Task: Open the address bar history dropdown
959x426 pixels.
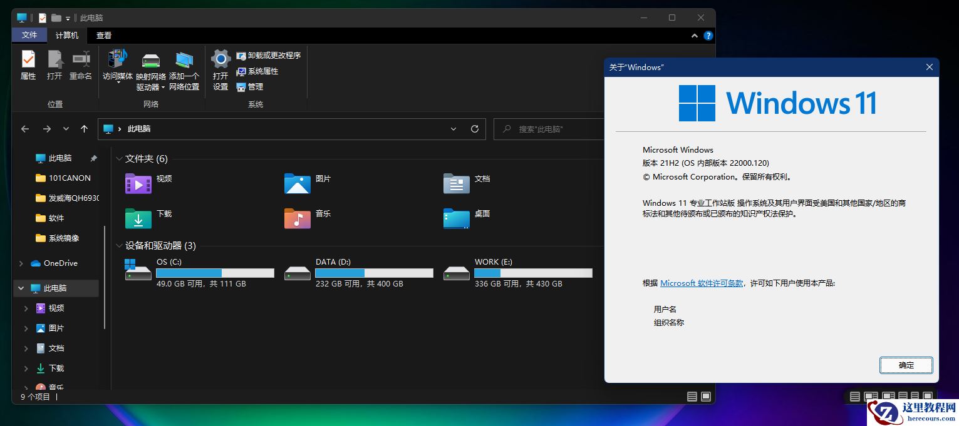Action: (453, 129)
